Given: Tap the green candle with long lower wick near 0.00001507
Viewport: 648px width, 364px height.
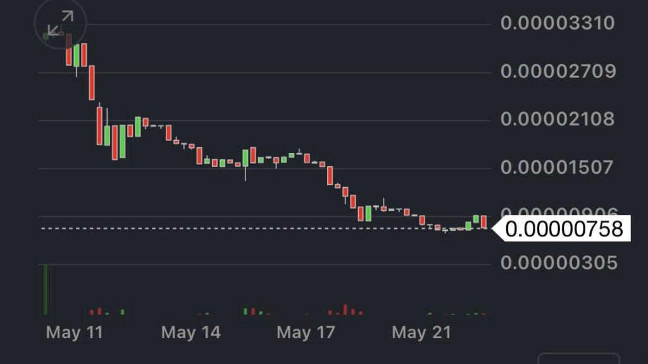Looking at the screenshot, I should (x=246, y=158).
